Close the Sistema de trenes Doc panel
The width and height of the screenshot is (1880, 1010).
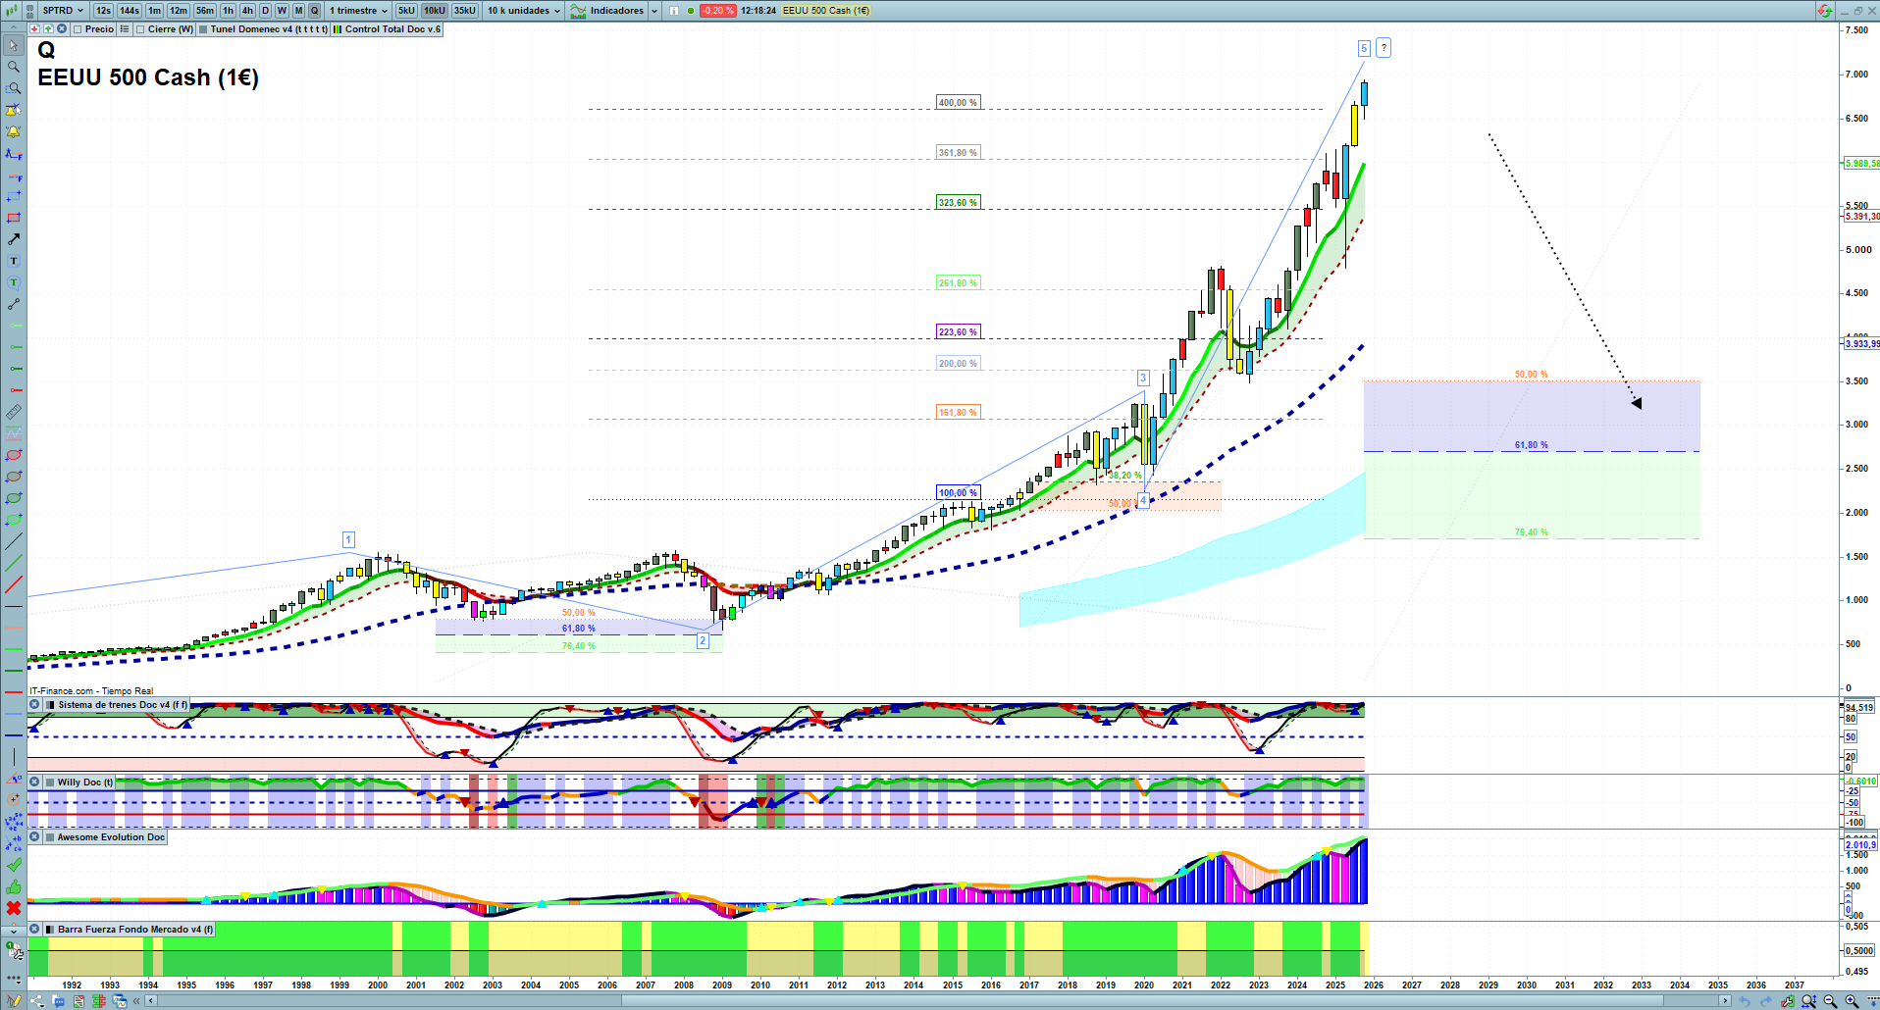(x=34, y=704)
